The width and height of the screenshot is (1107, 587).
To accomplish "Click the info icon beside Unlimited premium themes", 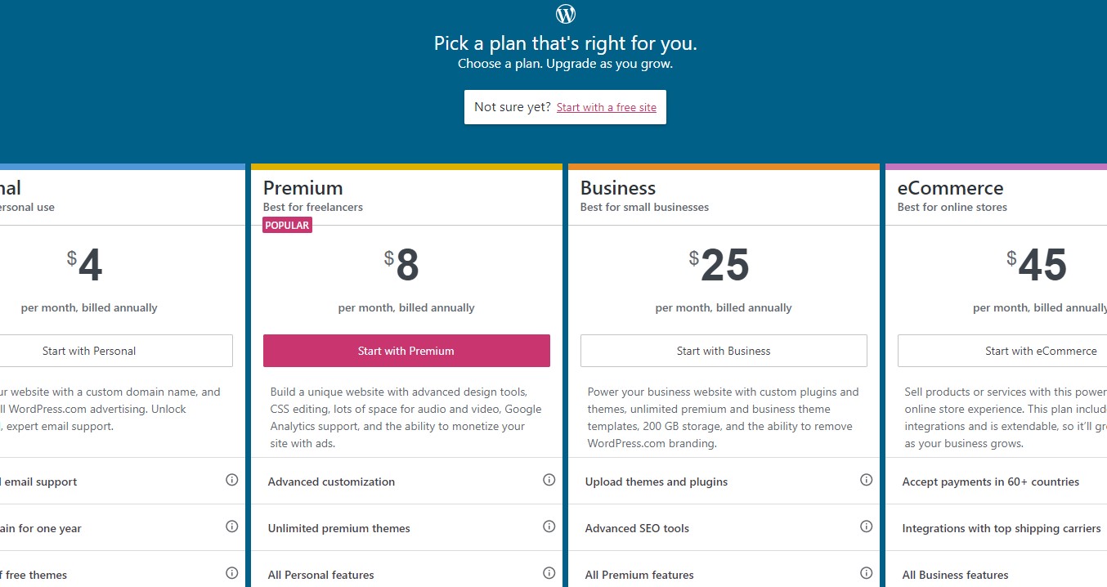I will coord(549,527).
